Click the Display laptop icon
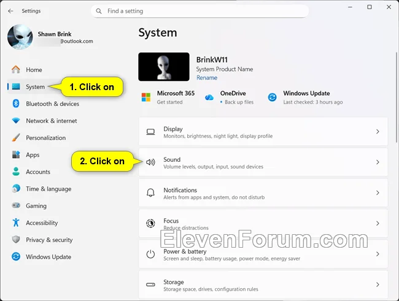This screenshot has width=399, height=301. tap(150, 132)
